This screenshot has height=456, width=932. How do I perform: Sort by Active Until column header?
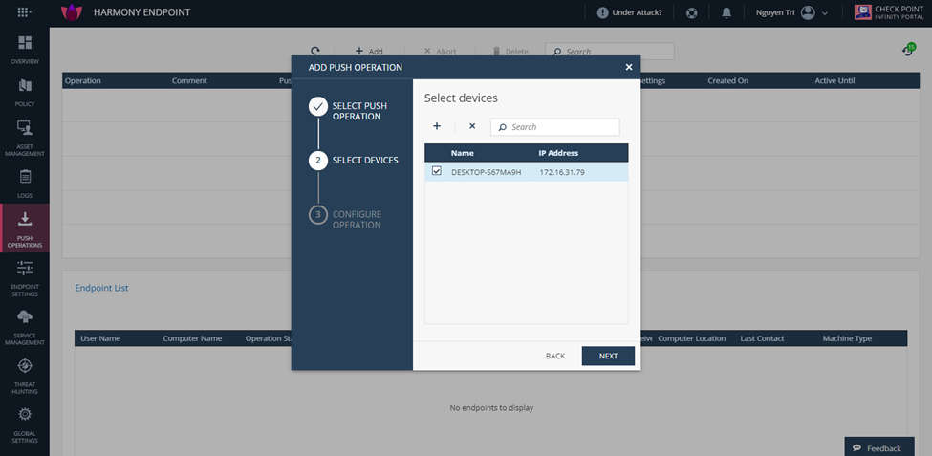835,80
